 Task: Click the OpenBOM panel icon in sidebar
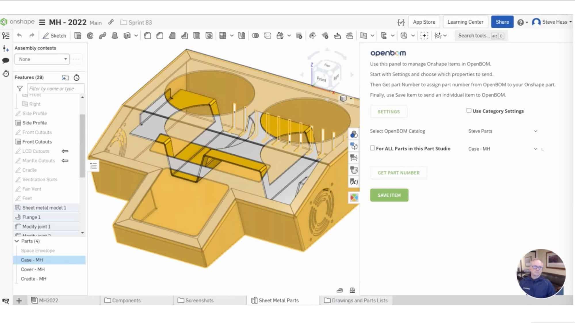(x=354, y=197)
